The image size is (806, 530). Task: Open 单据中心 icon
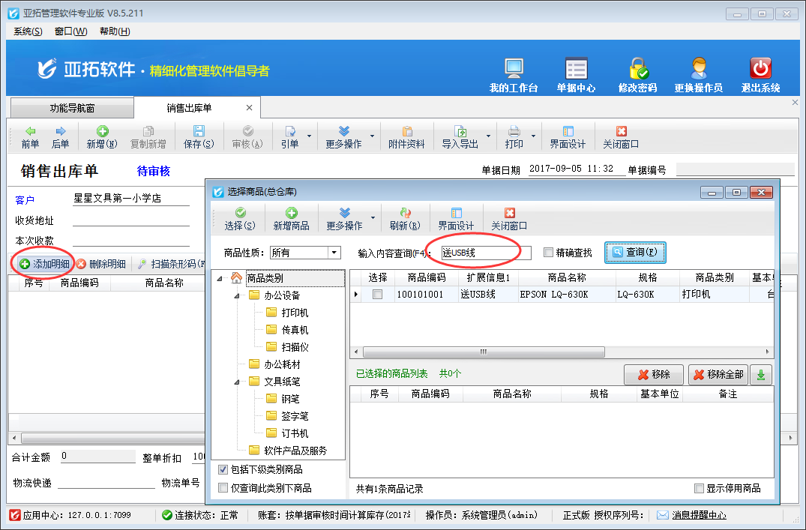pyautogui.click(x=576, y=69)
